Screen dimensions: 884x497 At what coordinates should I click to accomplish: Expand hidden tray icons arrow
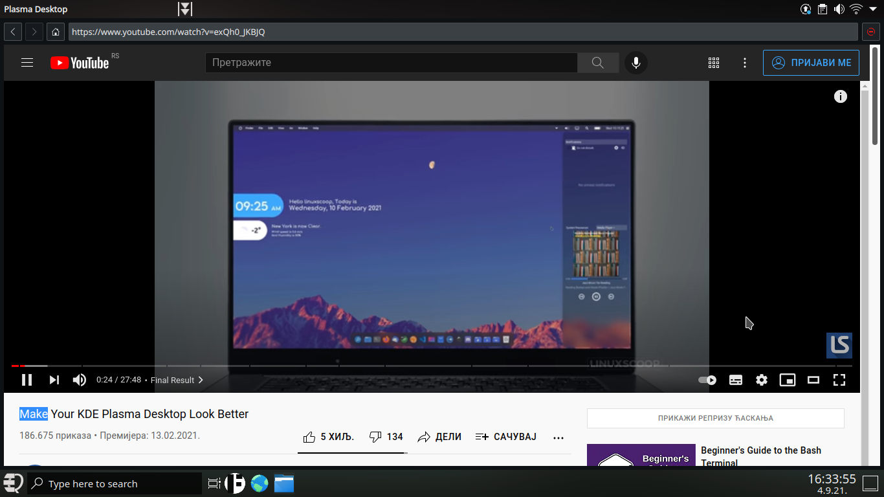(x=873, y=9)
